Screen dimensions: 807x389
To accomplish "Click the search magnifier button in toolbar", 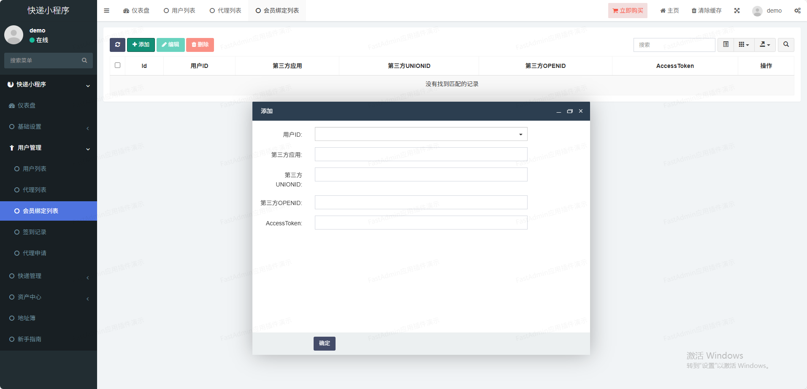I will (x=786, y=45).
